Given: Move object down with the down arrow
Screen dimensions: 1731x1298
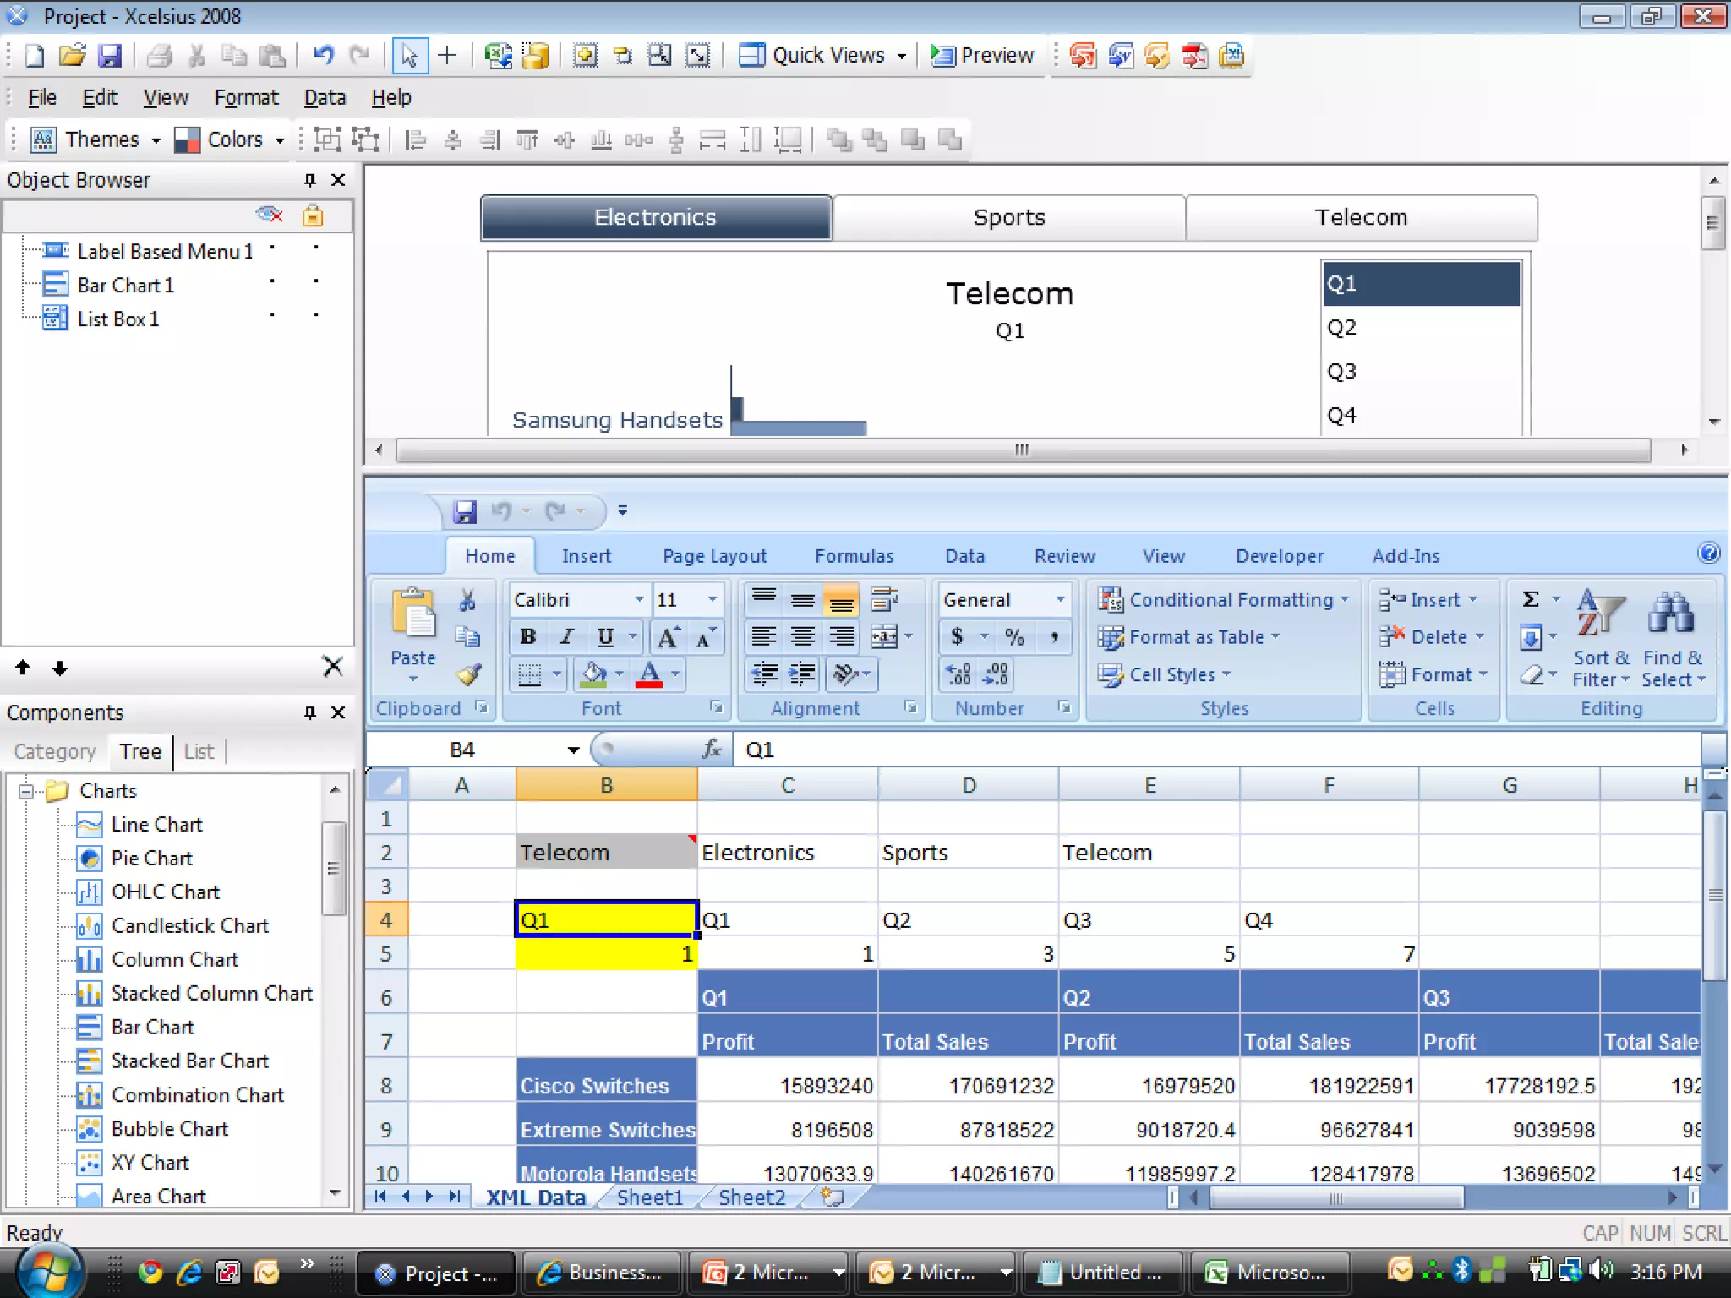Looking at the screenshot, I should tap(59, 668).
